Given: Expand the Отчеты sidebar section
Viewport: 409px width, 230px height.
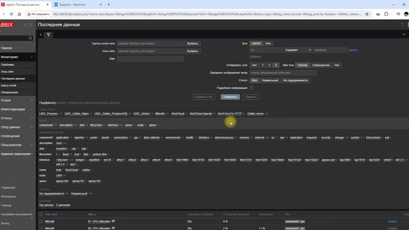Looking at the screenshot, I should (18, 118).
